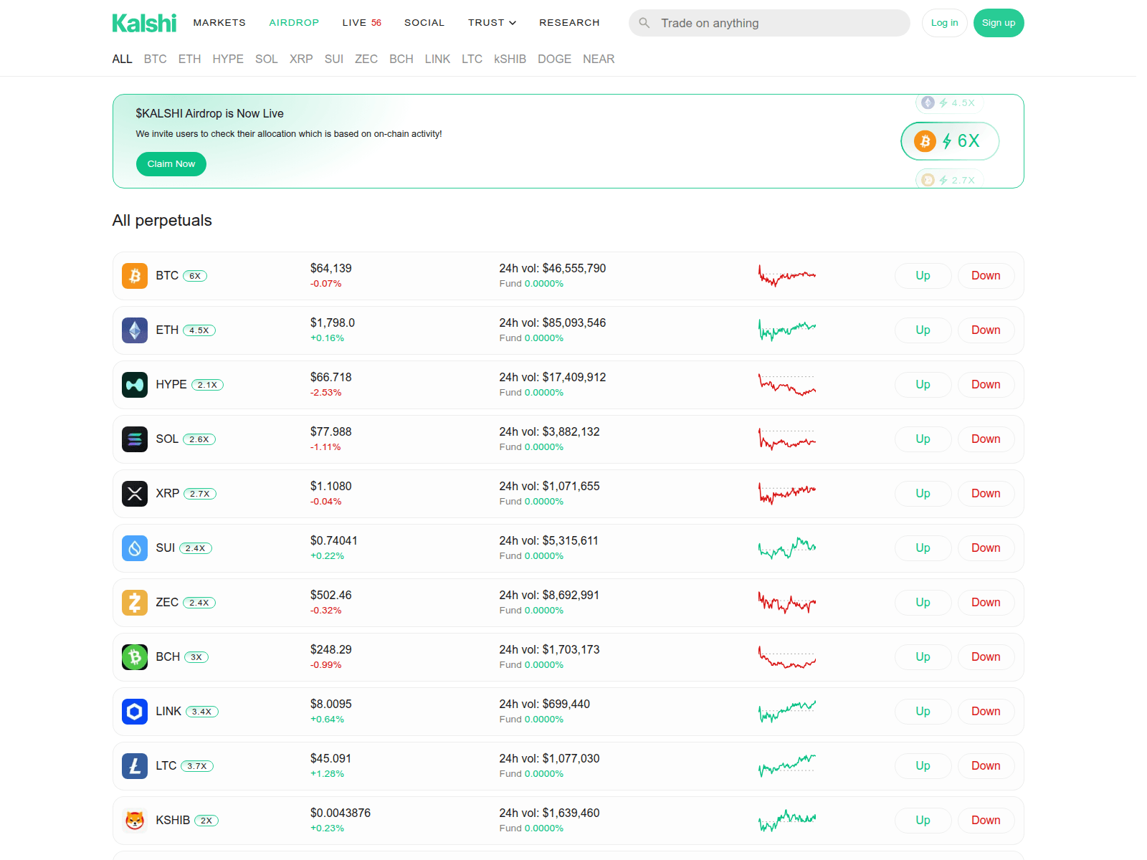Viewport: 1147px width, 860px height.
Task: Expand the TRUST dropdown menu
Action: 492,23
